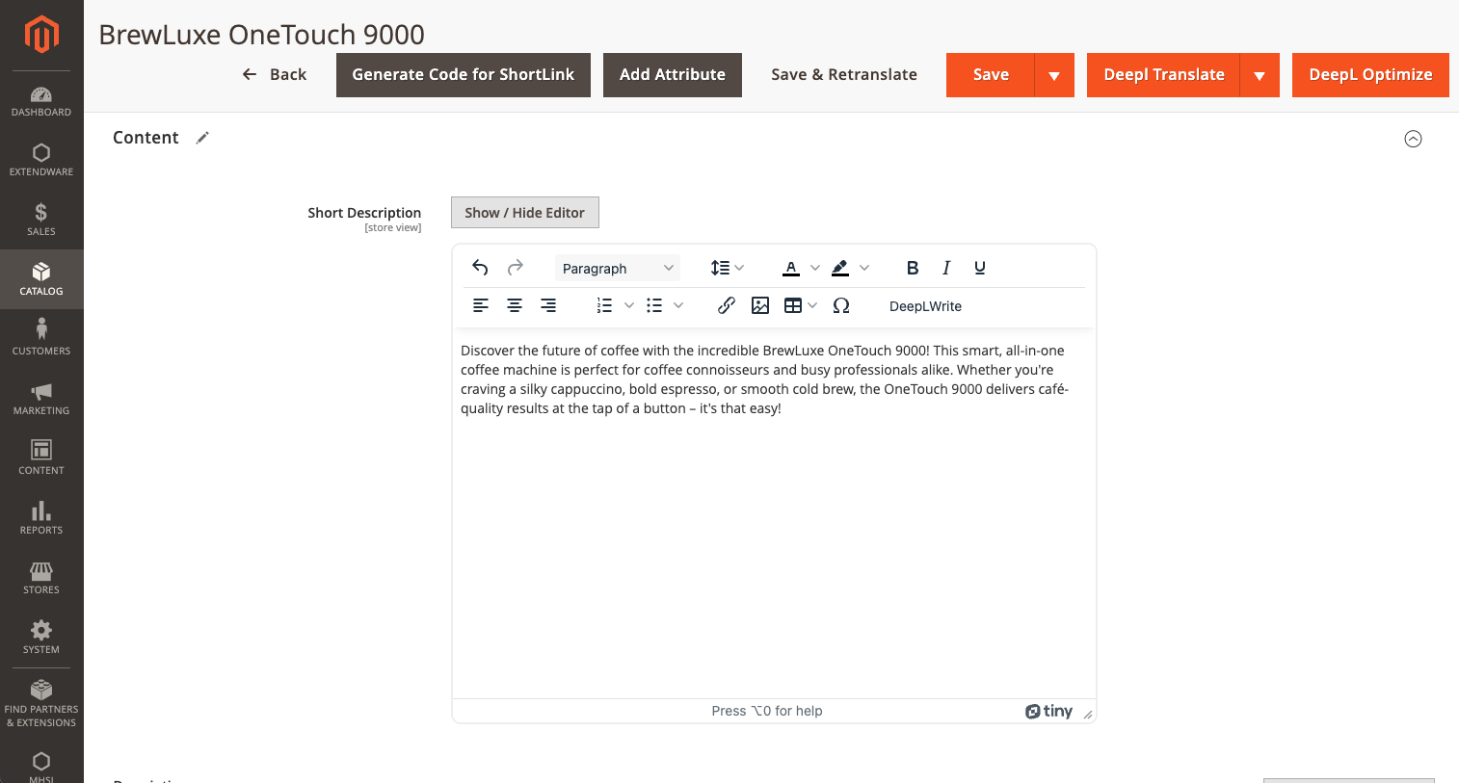
Task: Click into the short description text area
Action: point(774,515)
